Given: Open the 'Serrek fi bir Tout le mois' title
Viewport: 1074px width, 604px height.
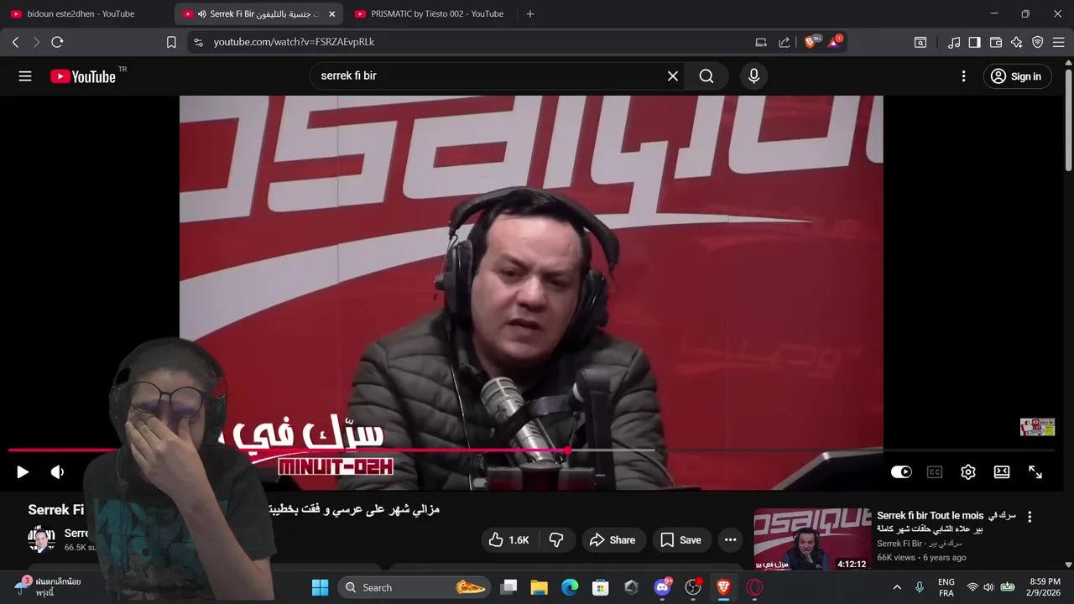Looking at the screenshot, I should (946, 522).
